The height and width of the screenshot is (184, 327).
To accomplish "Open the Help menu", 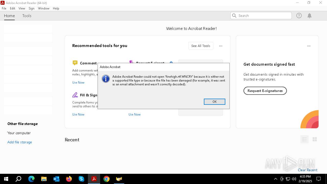I will point(56,8).
